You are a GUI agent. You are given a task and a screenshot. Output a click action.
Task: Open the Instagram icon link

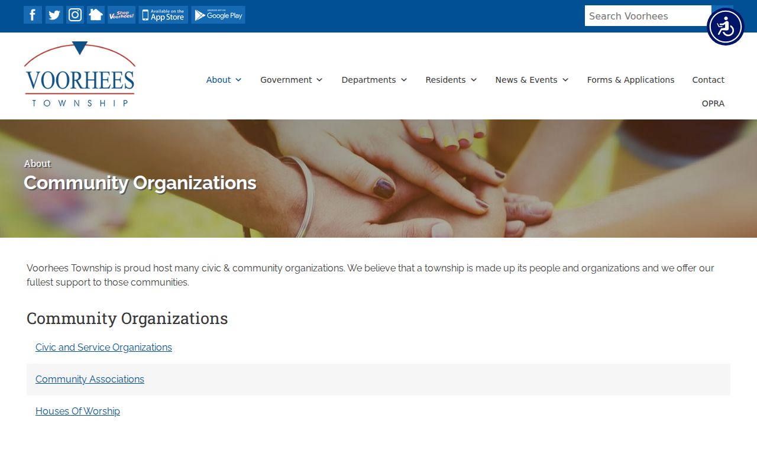tap(75, 15)
